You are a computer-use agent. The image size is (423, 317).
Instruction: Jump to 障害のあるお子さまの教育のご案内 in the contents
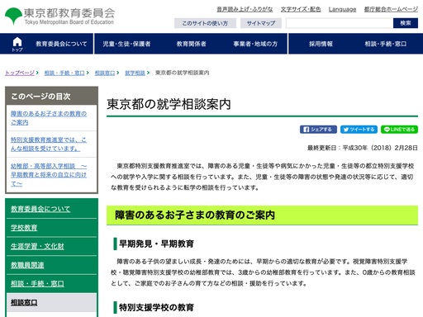49,118
